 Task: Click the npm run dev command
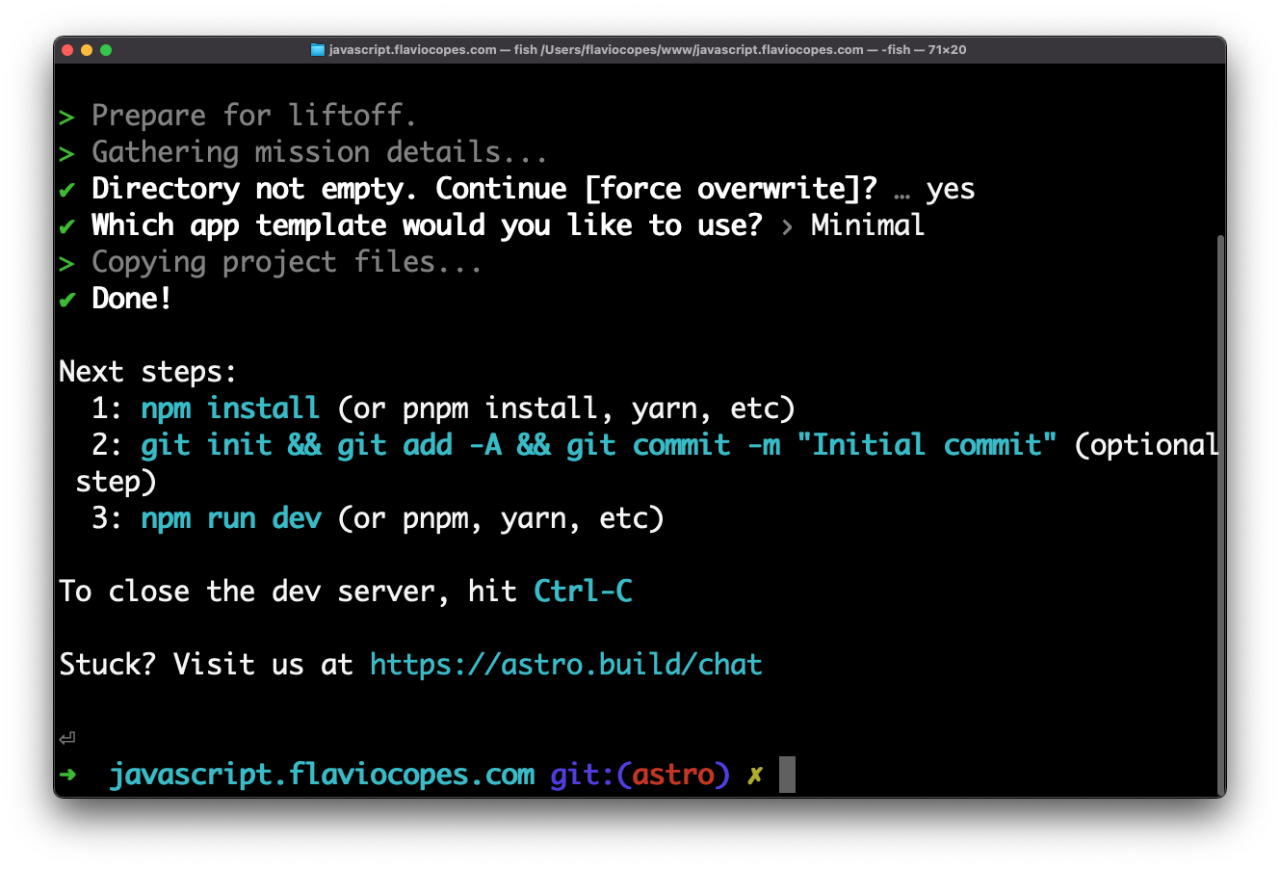tap(231, 518)
